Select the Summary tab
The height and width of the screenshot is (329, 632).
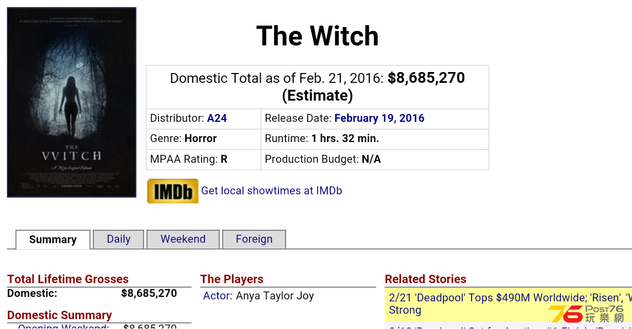[x=53, y=240]
